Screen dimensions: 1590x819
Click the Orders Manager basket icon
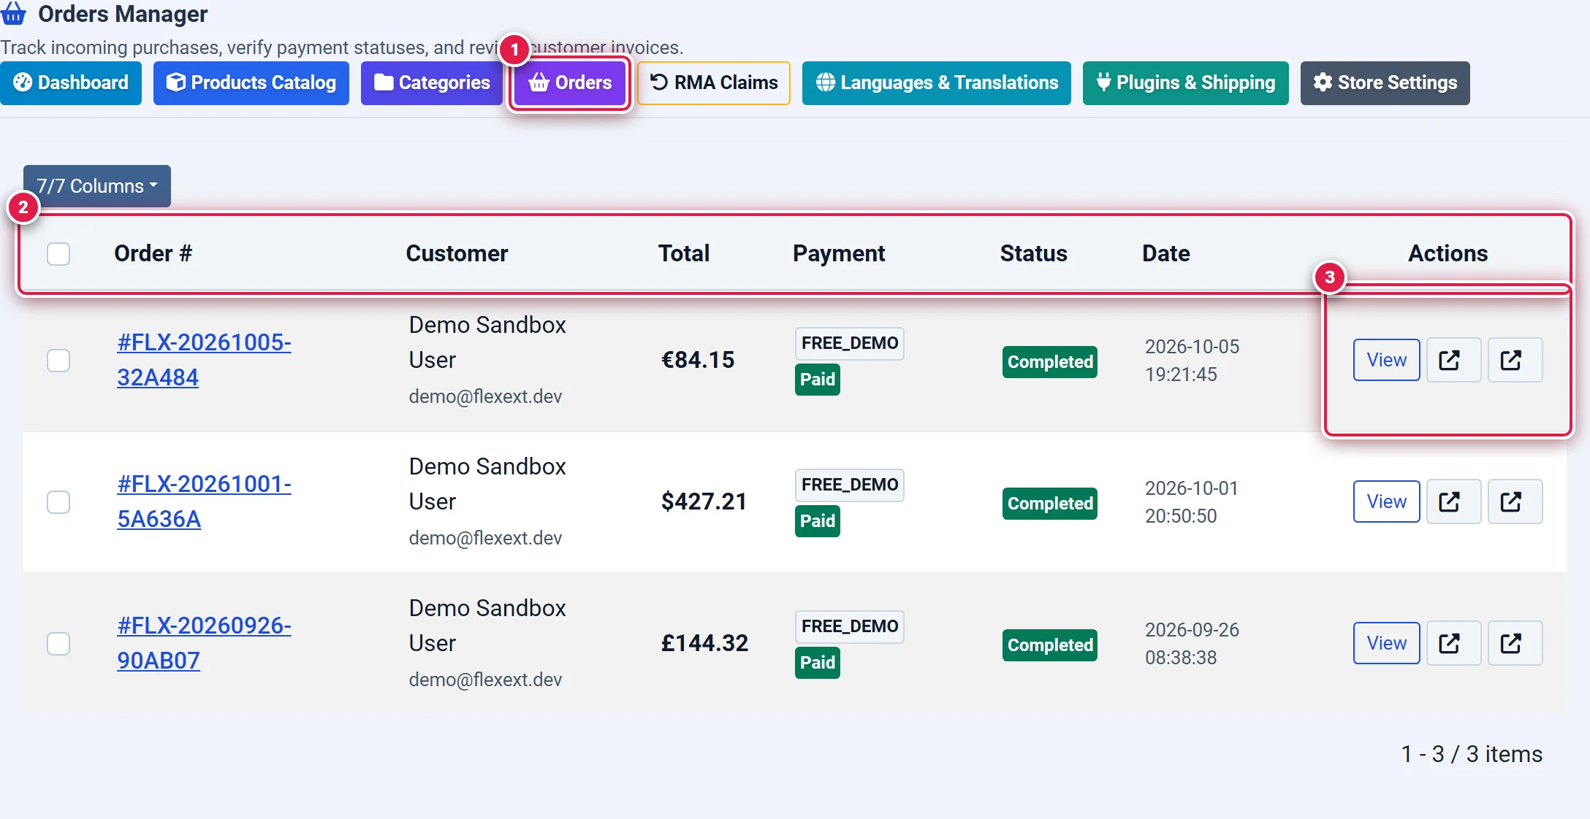[14, 13]
